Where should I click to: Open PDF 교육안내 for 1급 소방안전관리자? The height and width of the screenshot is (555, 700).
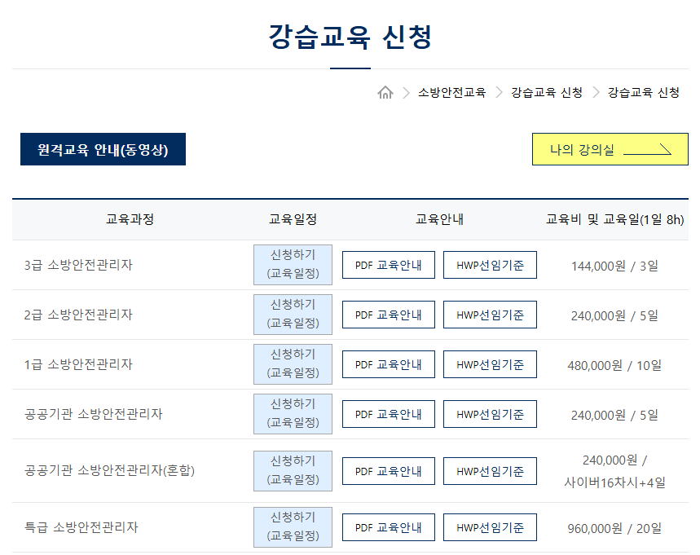[389, 364]
